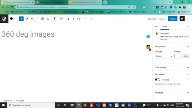Reload the page

click(12, 7)
